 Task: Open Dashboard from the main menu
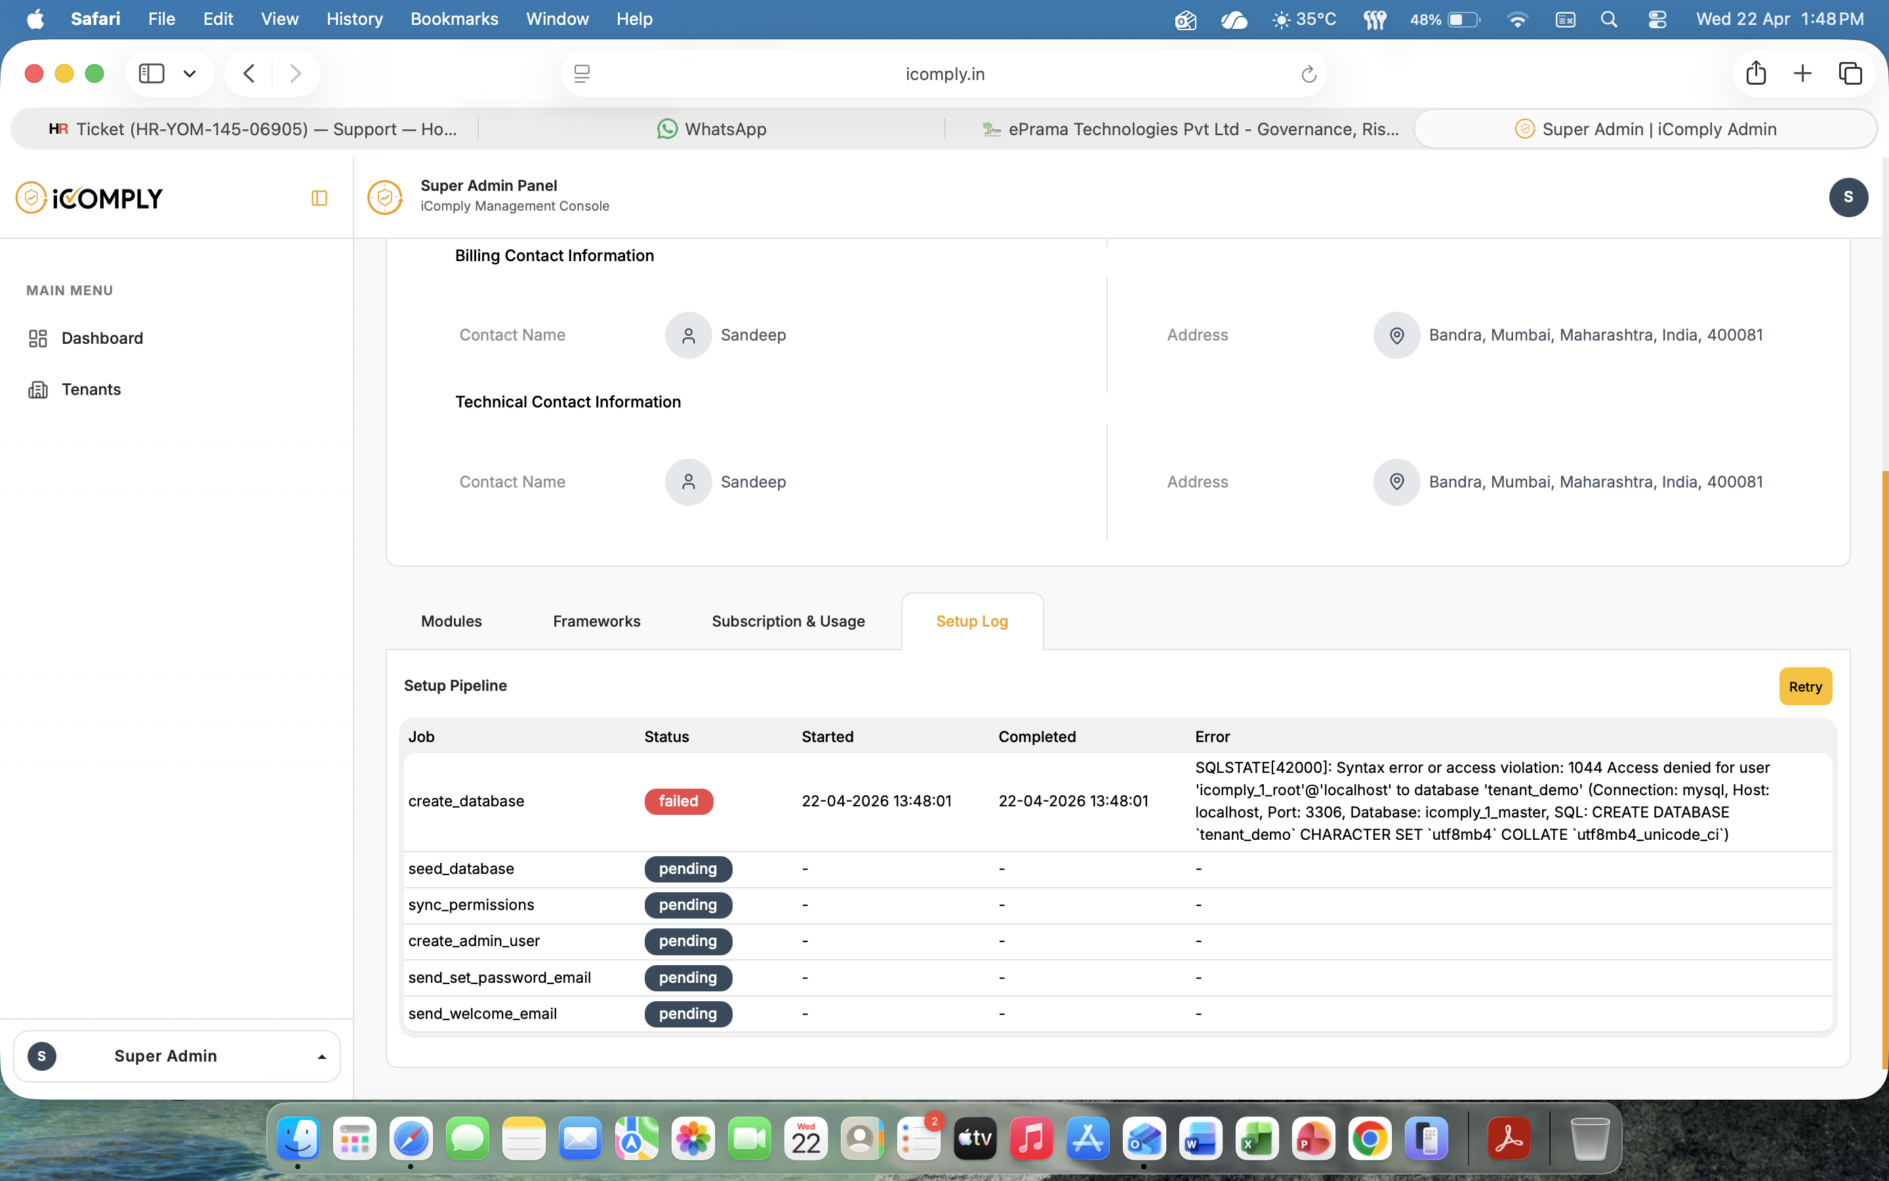[102, 338]
